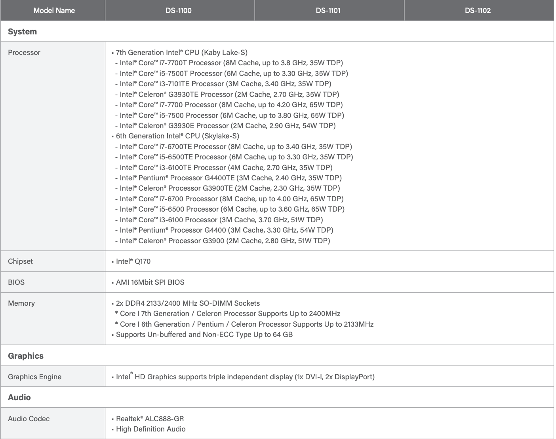Select the Chipset row label
This screenshot has height=439, width=556.
click(20, 261)
